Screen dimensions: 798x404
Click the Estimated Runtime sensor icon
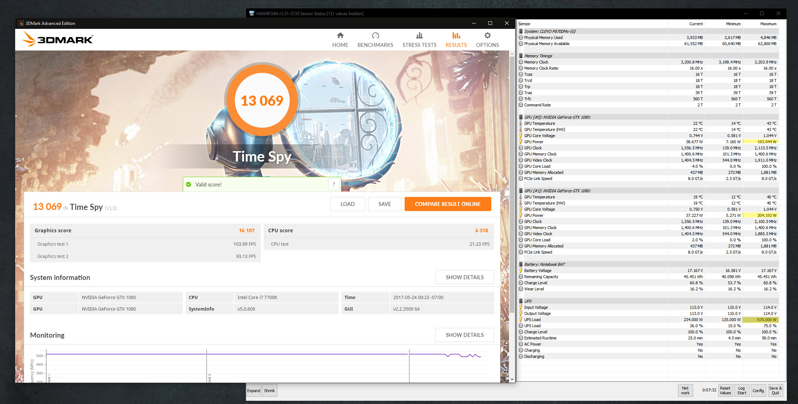pos(521,338)
